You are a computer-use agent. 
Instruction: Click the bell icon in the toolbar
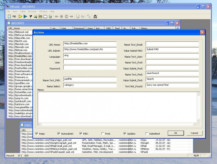pos(95,16)
